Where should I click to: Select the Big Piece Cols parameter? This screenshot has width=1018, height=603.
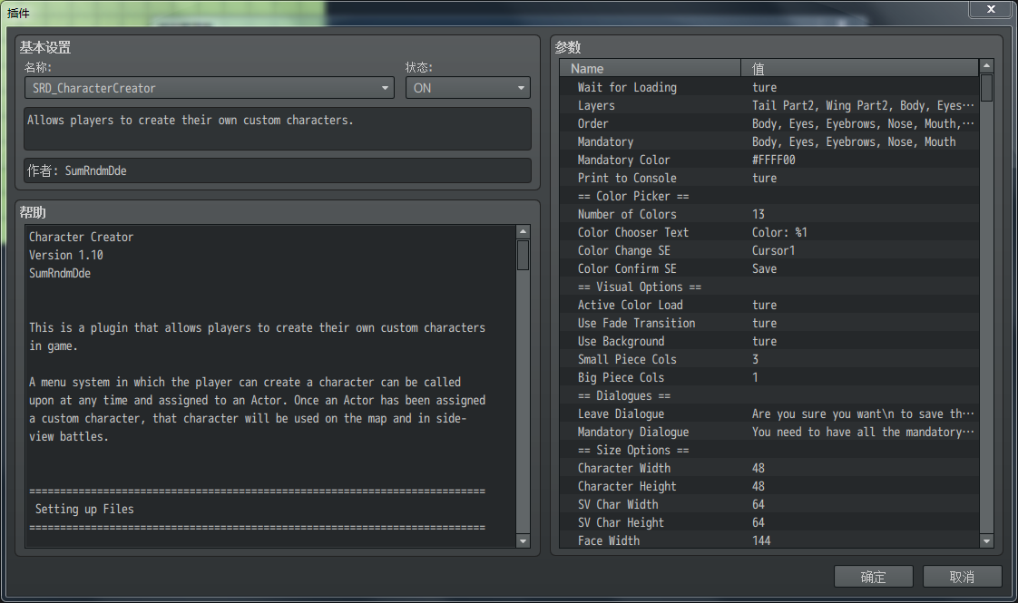[769, 378]
